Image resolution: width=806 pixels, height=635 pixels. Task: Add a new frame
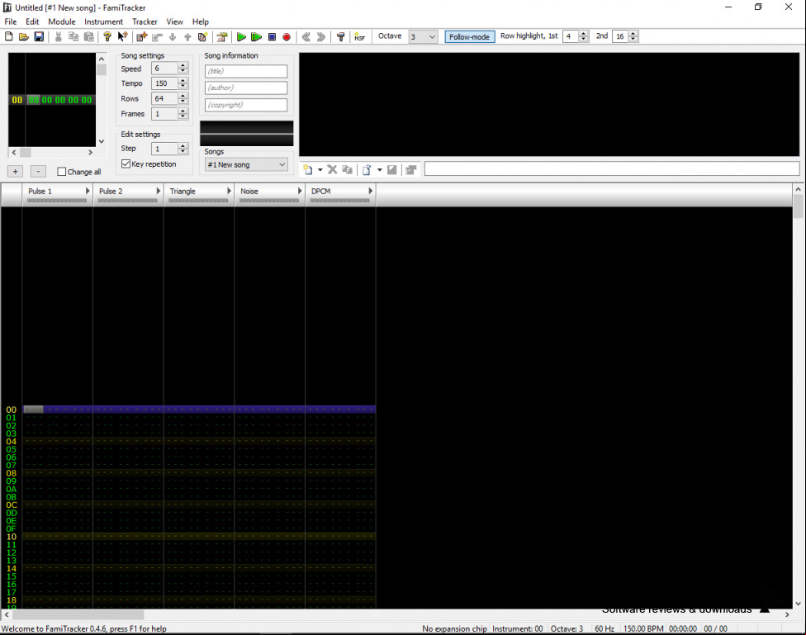click(142, 36)
